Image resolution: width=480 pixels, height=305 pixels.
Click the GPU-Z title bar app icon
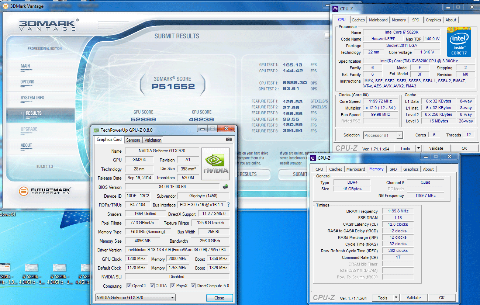(96, 130)
